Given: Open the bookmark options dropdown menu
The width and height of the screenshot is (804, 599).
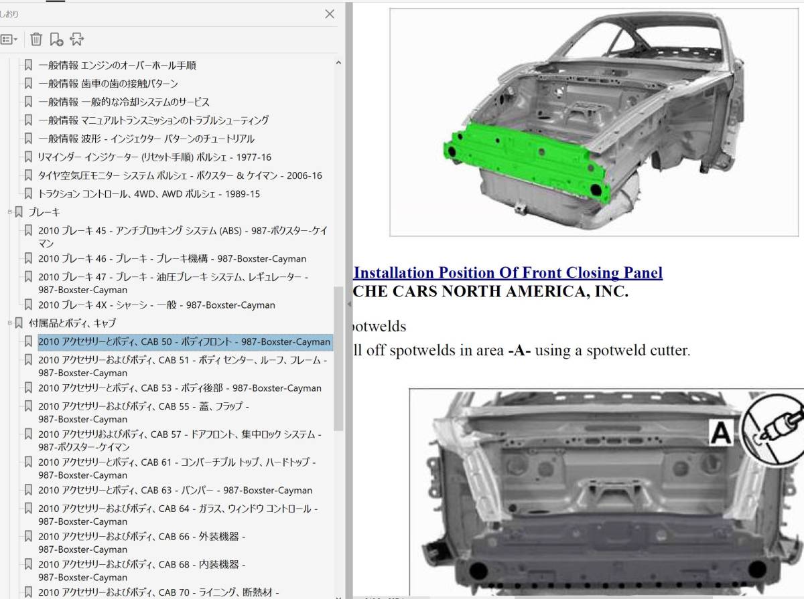Looking at the screenshot, I should click(x=9, y=39).
